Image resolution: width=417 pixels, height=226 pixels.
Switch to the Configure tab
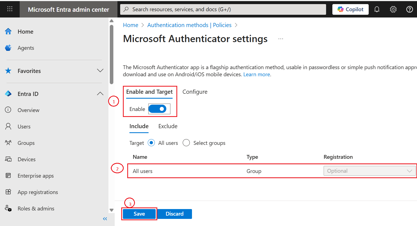[195, 92]
